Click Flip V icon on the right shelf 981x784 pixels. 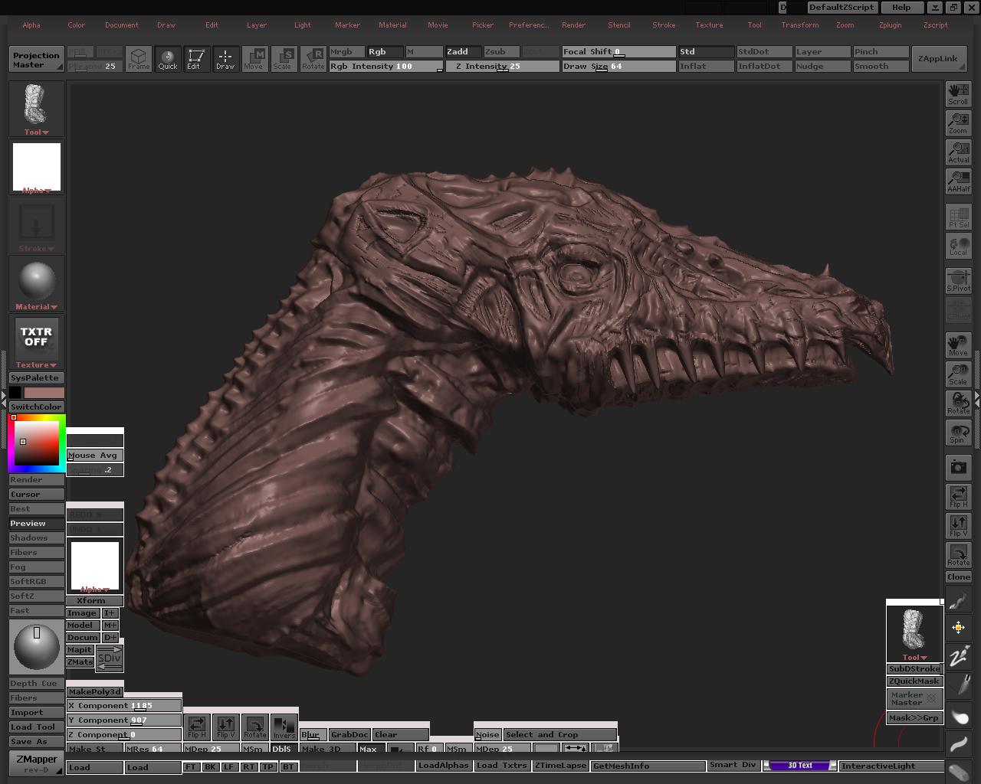(958, 526)
